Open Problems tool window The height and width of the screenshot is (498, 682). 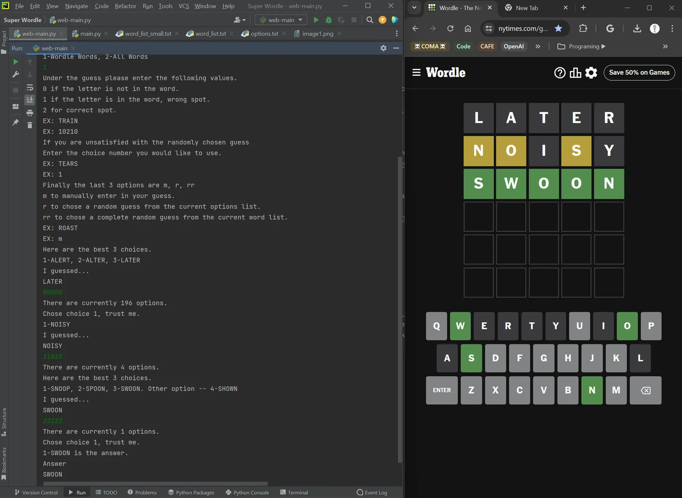point(142,492)
